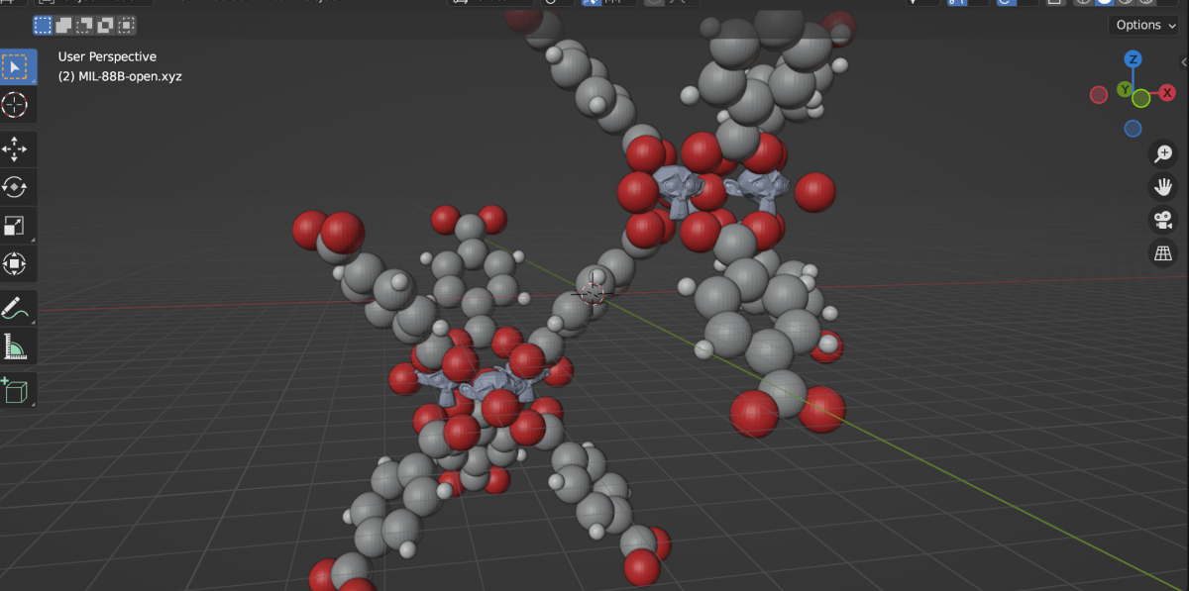Click the unlabeled light-green negative-Y gizmo circle
The width and height of the screenshot is (1189, 591).
[1141, 98]
